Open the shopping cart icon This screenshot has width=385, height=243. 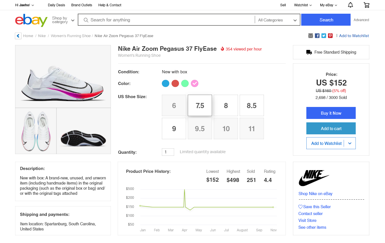[366, 5]
